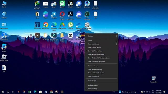Select the Microsoft Edge desktop icon
The width and height of the screenshot is (168, 94).
[54, 26]
